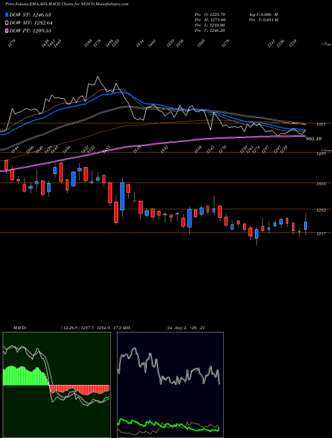The height and width of the screenshot is (438, 332).
Task: Click the 1579 top label at far left
Action: click(x=12, y=43)
